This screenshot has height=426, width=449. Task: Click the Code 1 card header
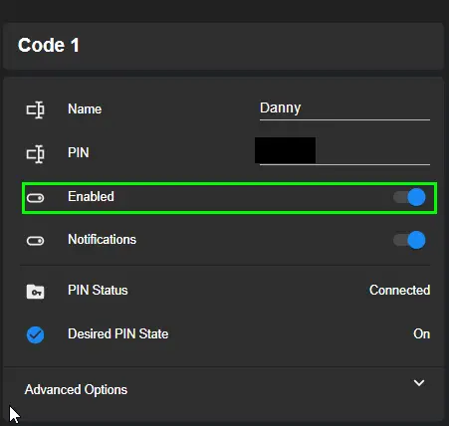(224, 46)
